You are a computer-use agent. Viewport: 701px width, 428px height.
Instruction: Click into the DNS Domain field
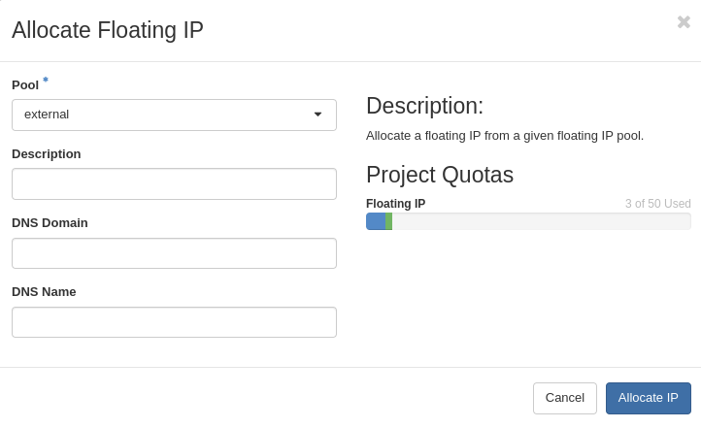174,253
